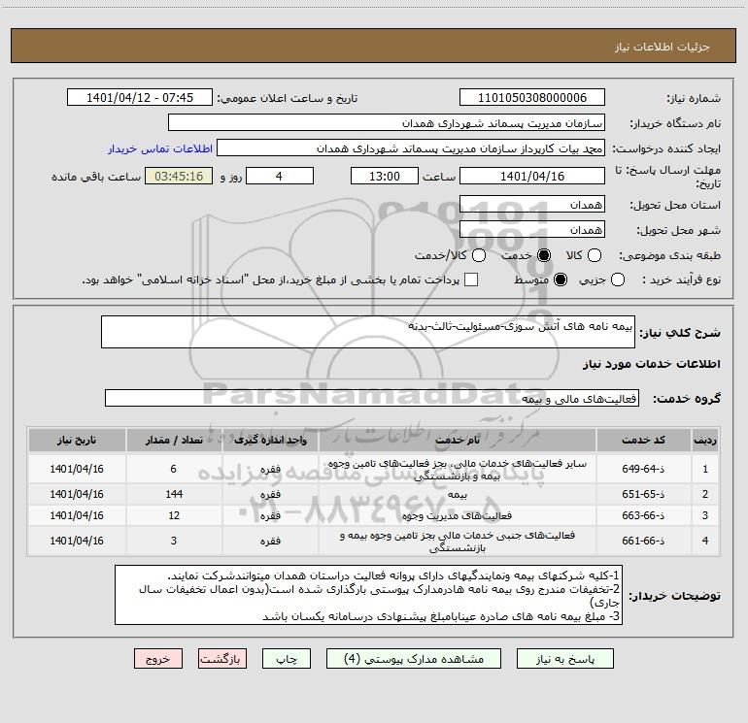Click the quantity cell showing 3
This screenshot has width=748, height=723.
click(174, 541)
